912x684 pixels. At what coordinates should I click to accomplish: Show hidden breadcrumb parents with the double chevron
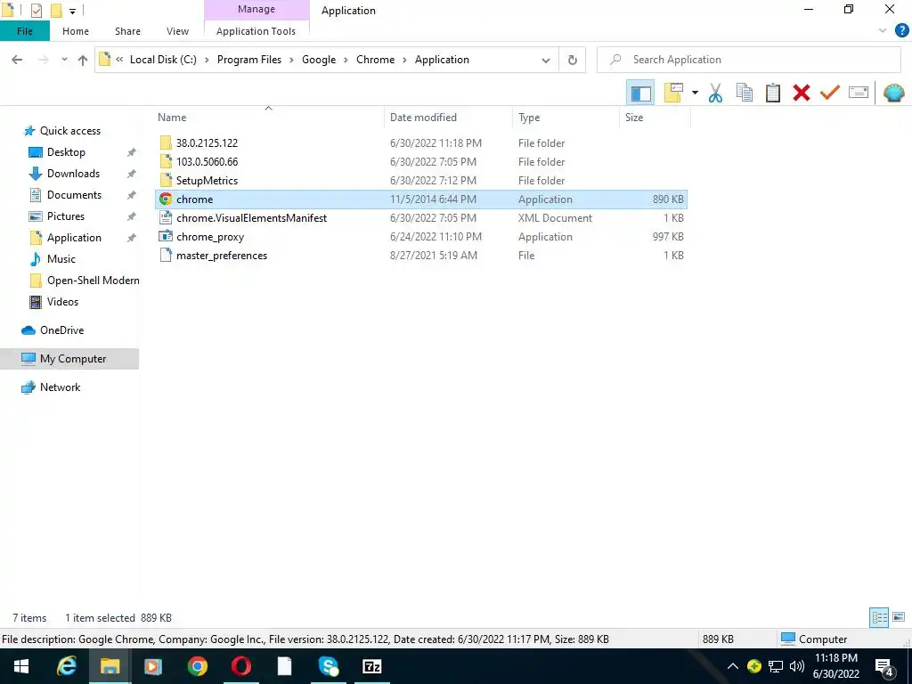pos(119,60)
